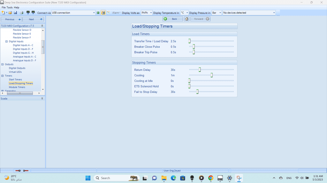
Task: Open Alienware taskbar icon
Action: coord(192,178)
